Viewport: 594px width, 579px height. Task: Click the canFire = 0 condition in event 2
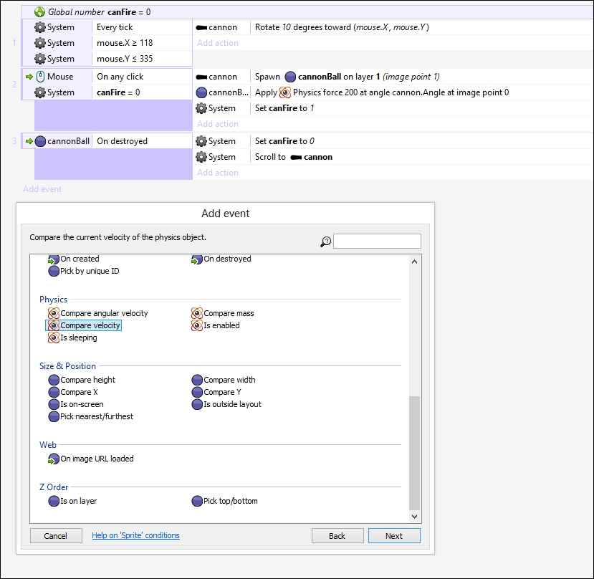point(118,92)
